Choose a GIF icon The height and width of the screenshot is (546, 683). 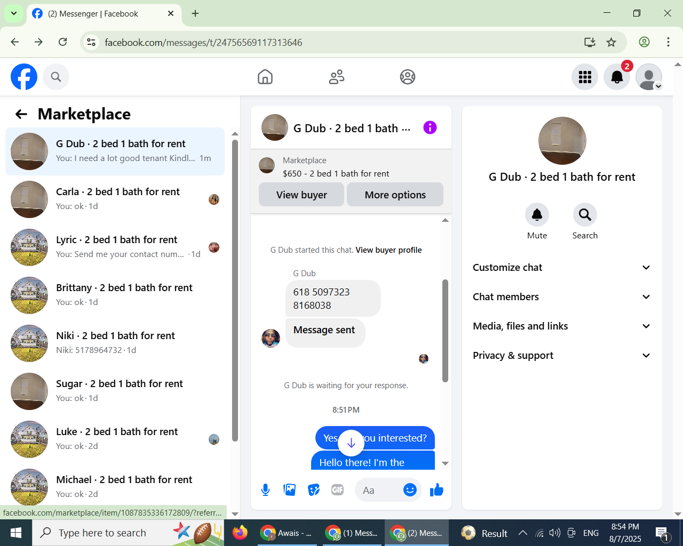338,490
